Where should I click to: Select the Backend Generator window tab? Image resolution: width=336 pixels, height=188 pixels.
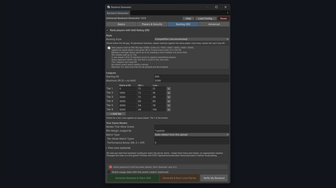click(118, 13)
